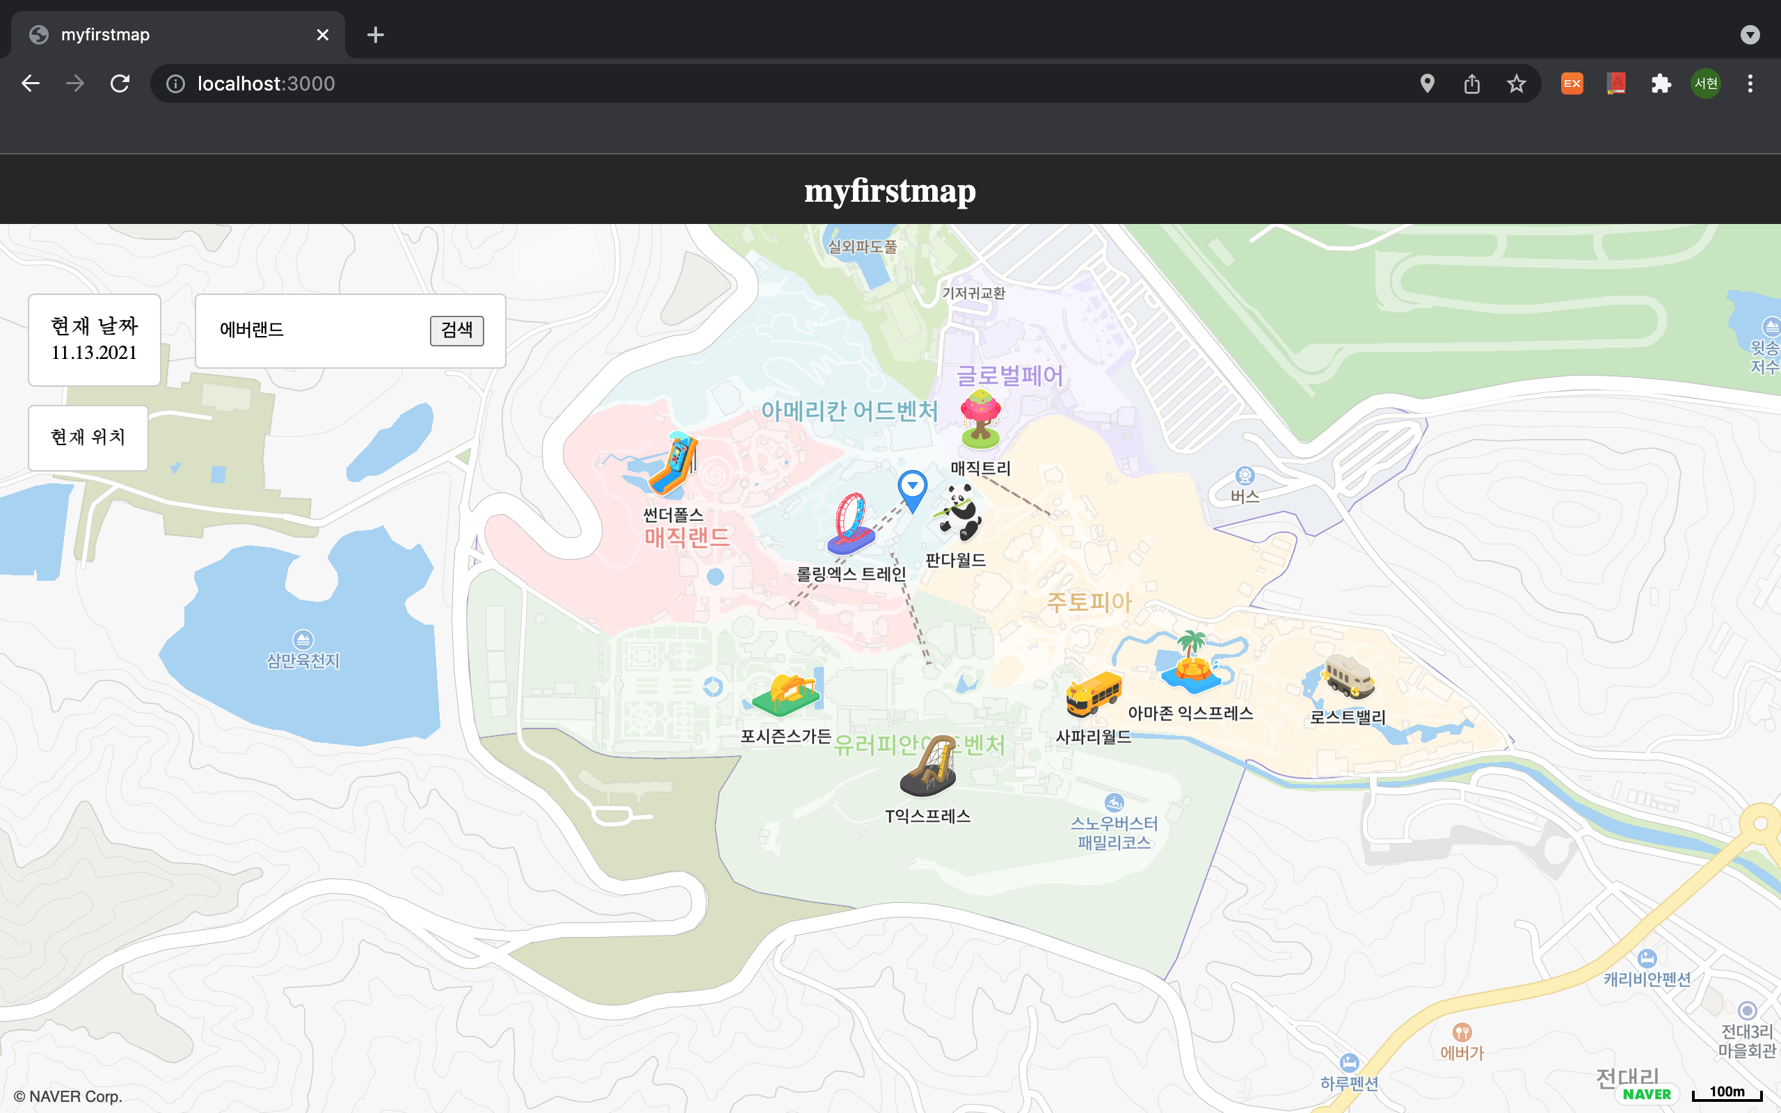This screenshot has width=1781, height=1113.
Task: Open the Chrome three-dot menu
Action: pos(1750,83)
